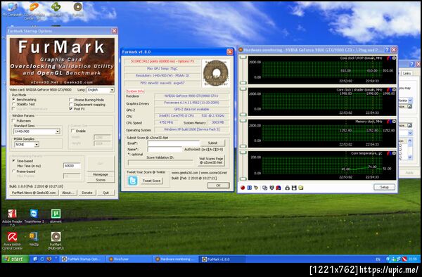Click the Twitter bird icon in FurMark results
422x277 pixels.
(x=133, y=181)
